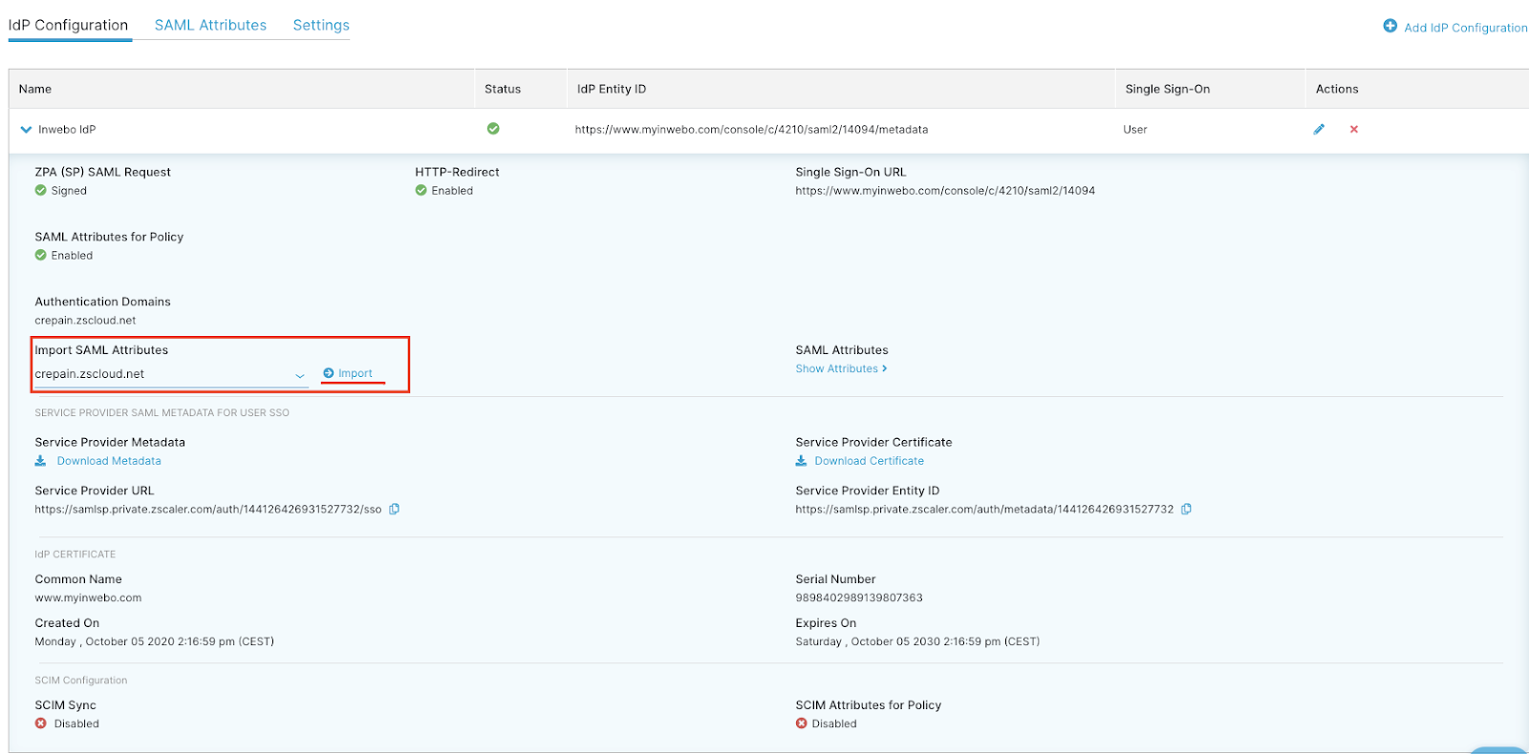This screenshot has width=1529, height=754.
Task: Click the Add IdP Configuration link
Action: [x=1464, y=28]
